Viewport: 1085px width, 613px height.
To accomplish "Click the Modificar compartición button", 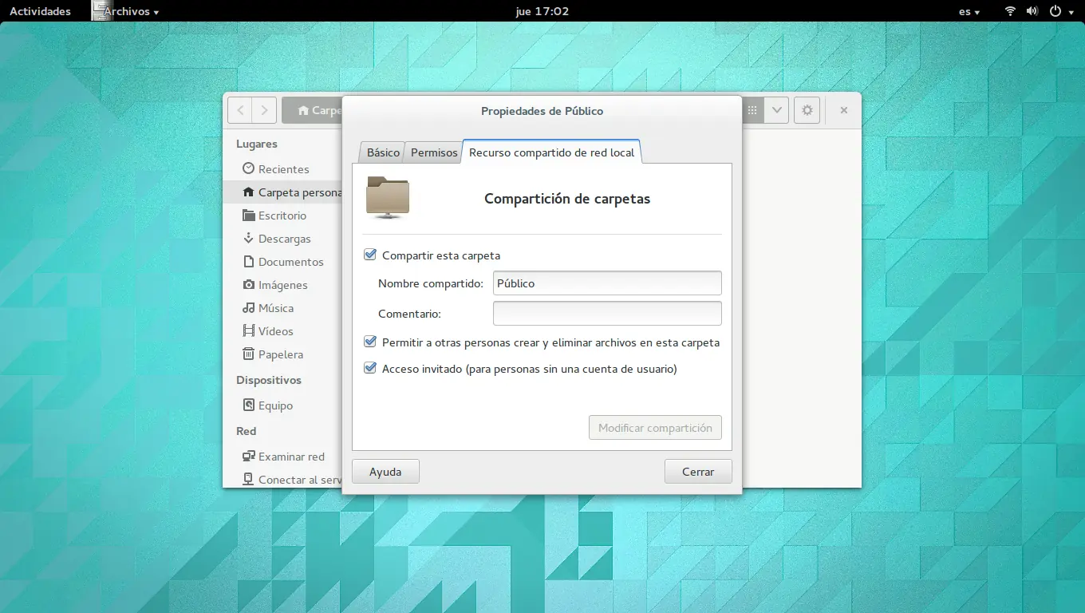I will (655, 428).
